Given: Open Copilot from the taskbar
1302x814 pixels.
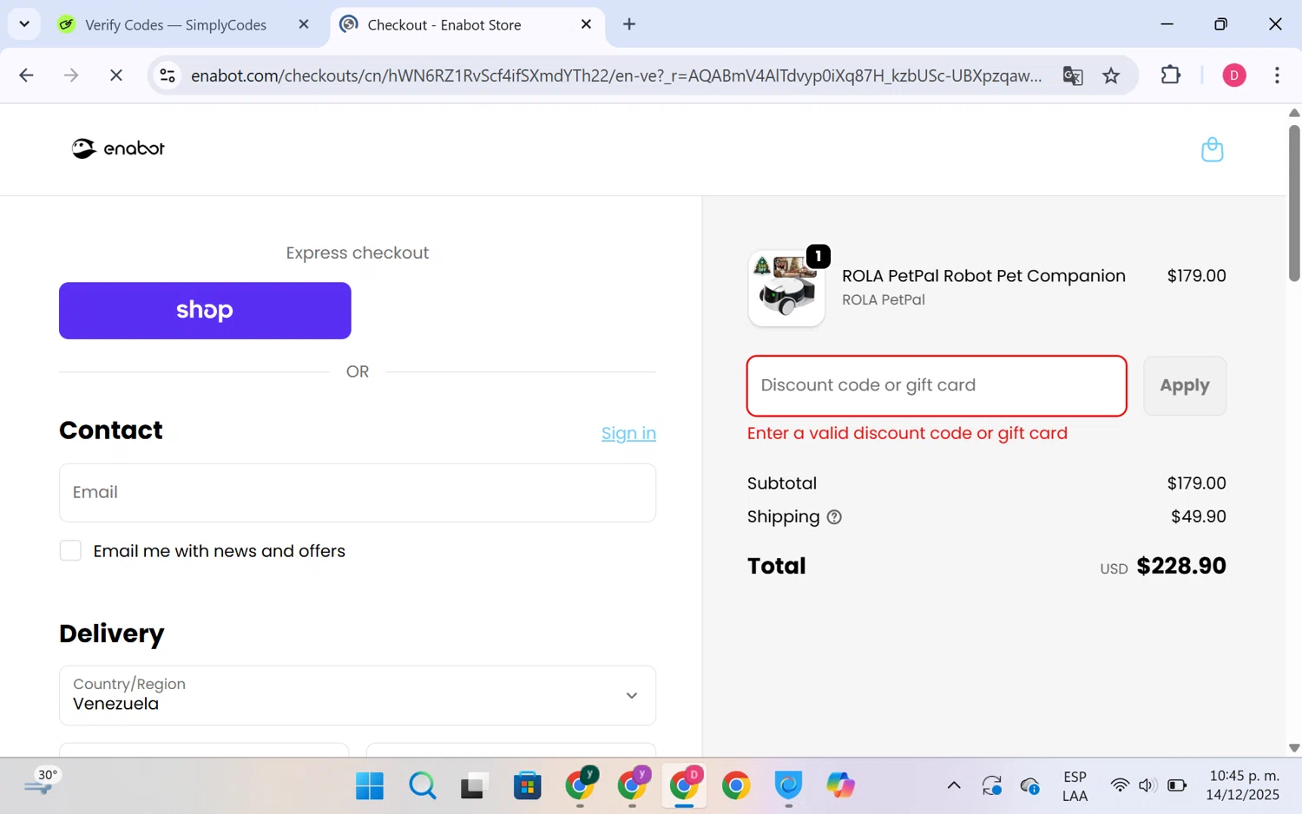Looking at the screenshot, I should pyautogui.click(x=840, y=786).
